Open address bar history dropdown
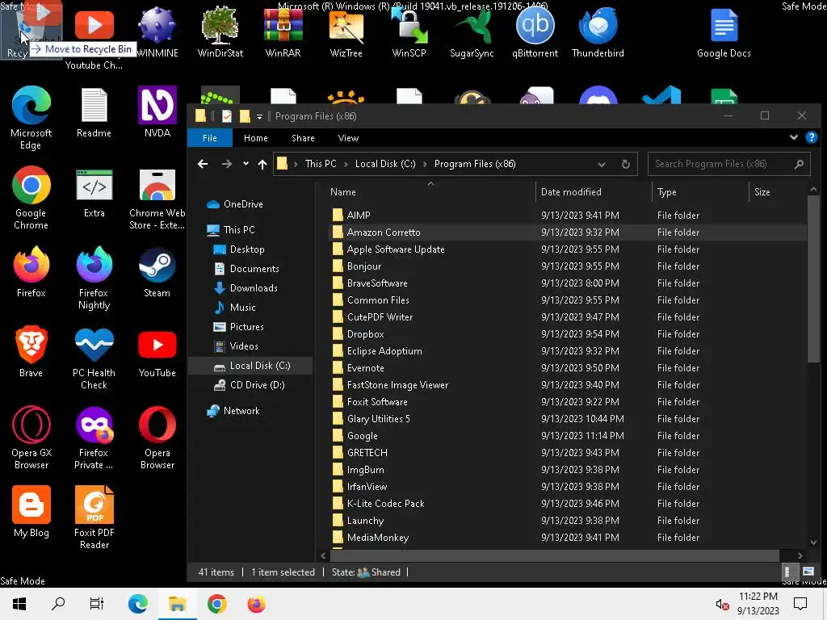 pyautogui.click(x=601, y=164)
